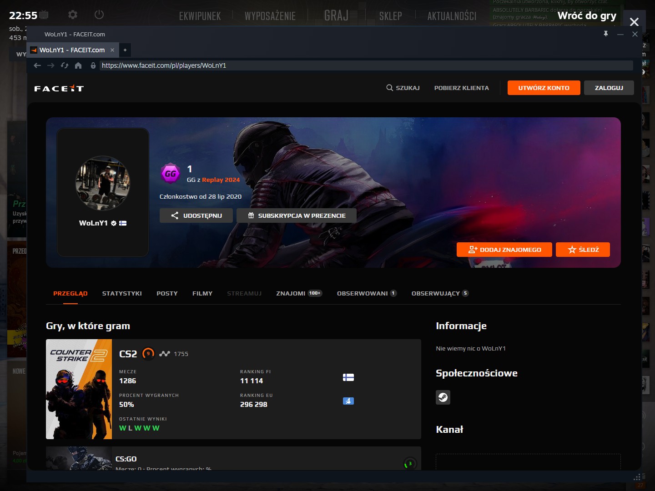Screen dimensions: 655x491
Task: Click the UDOSTĘPNIJ share button
Action: tap(196, 215)
